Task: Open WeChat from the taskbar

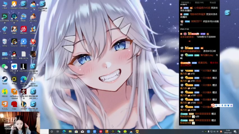Action: pos(119,132)
